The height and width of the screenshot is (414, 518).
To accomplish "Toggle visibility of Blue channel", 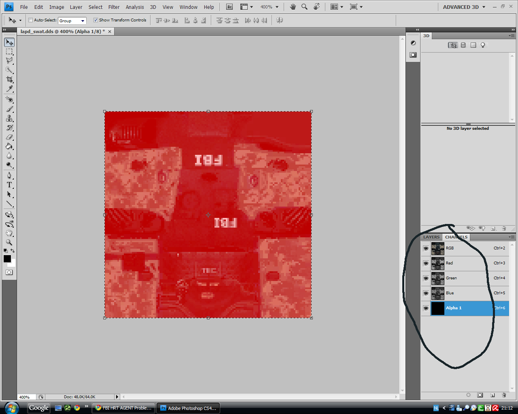I will [426, 293].
